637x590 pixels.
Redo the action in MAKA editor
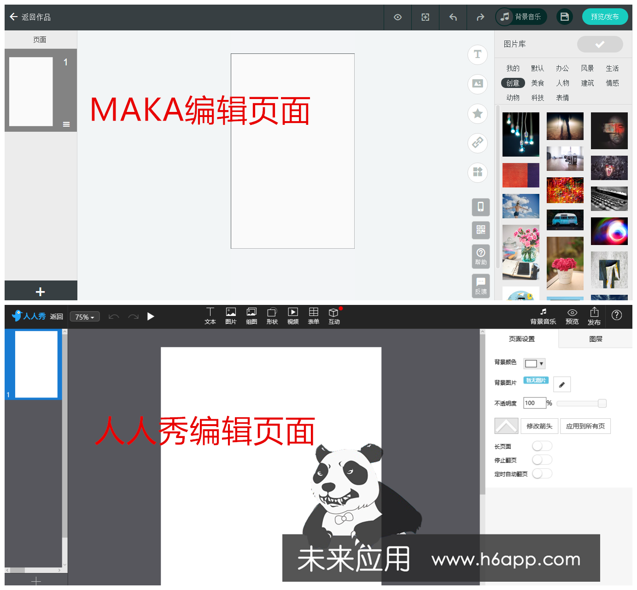click(x=480, y=17)
